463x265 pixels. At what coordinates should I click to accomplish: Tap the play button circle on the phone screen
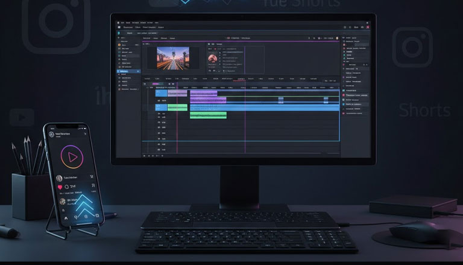coord(72,157)
